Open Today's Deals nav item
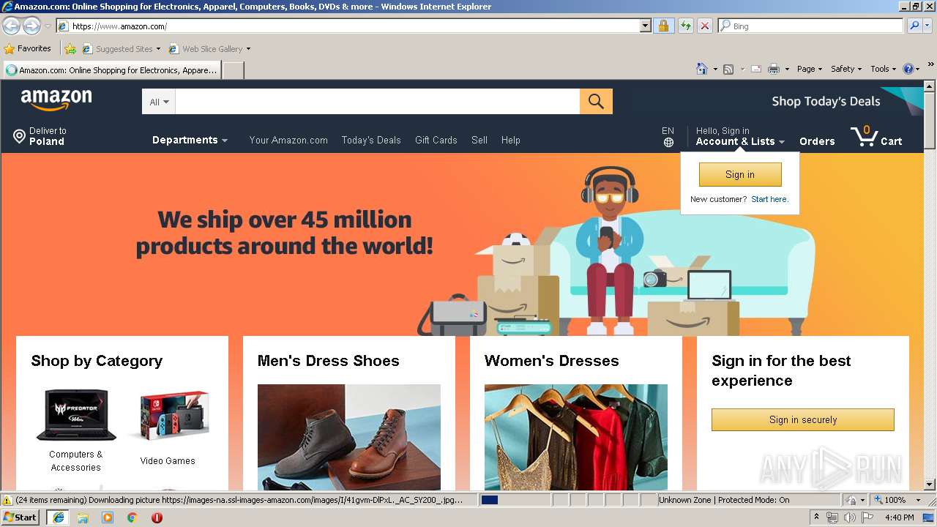 tap(371, 140)
